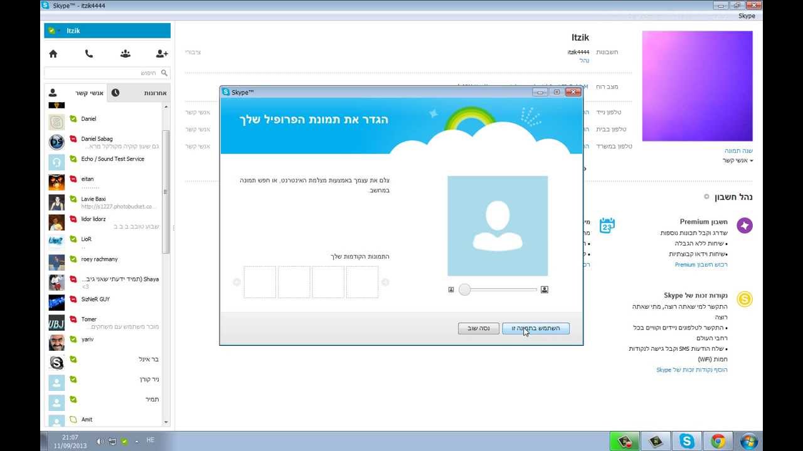803x451 pixels.
Task: Click SizNeR GUY's avatar
Action: click(x=56, y=303)
